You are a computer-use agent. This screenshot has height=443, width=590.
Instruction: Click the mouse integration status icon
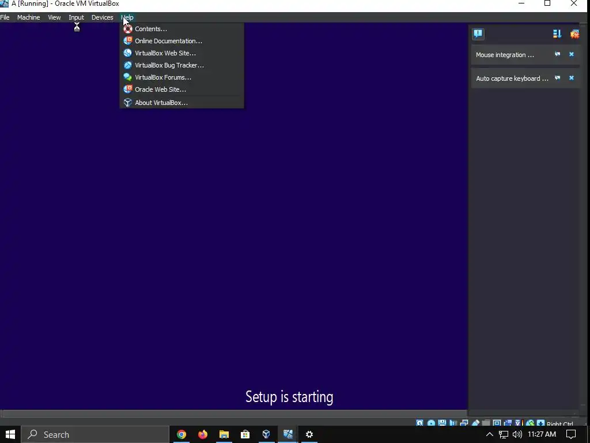[530, 423]
